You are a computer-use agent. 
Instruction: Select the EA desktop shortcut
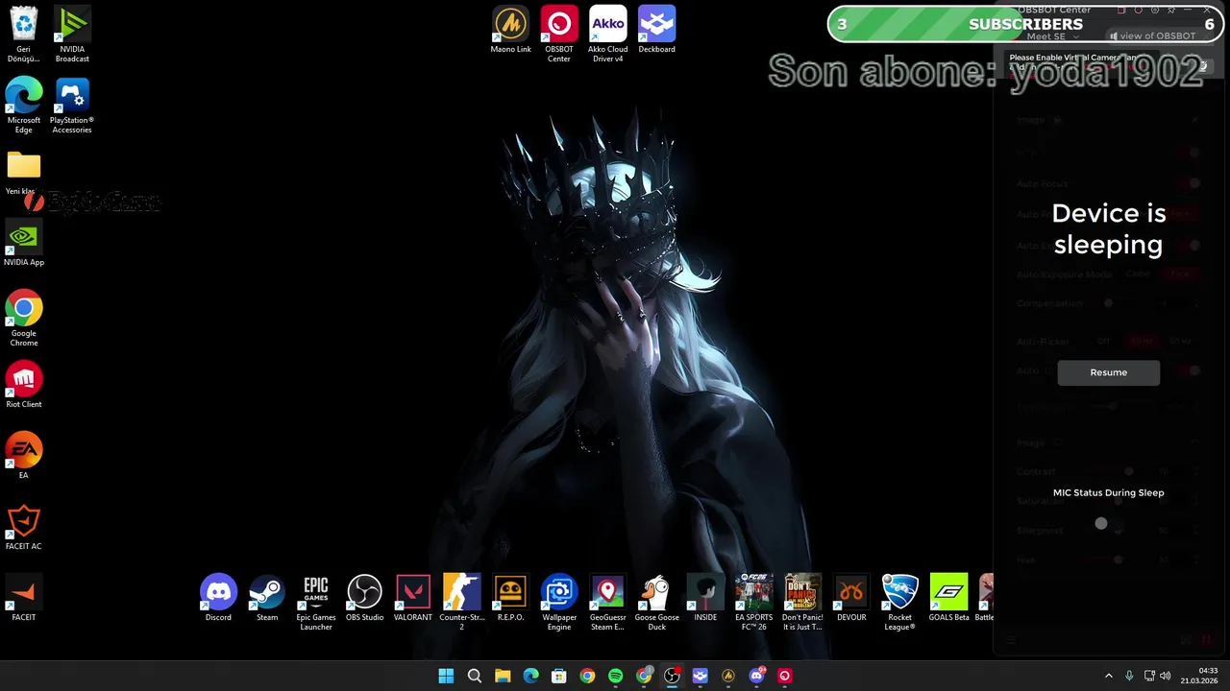coord(24,456)
